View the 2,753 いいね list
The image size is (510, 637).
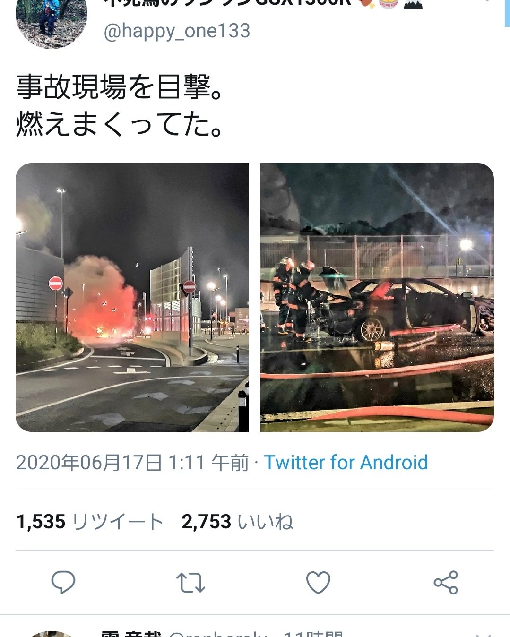(x=237, y=522)
